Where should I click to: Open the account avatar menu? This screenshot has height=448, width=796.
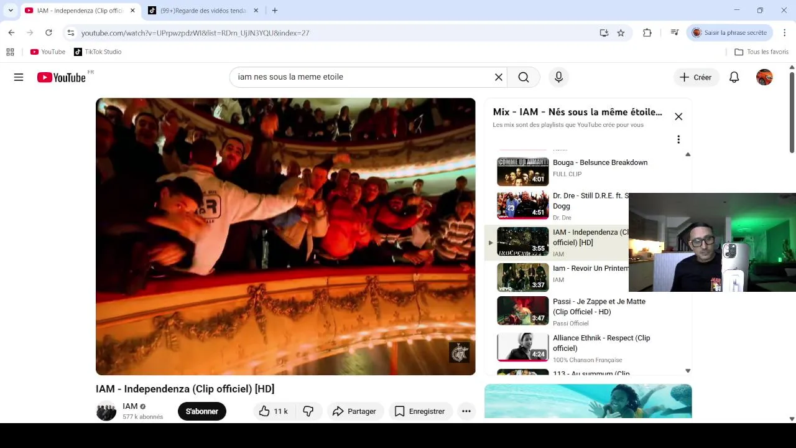click(764, 77)
